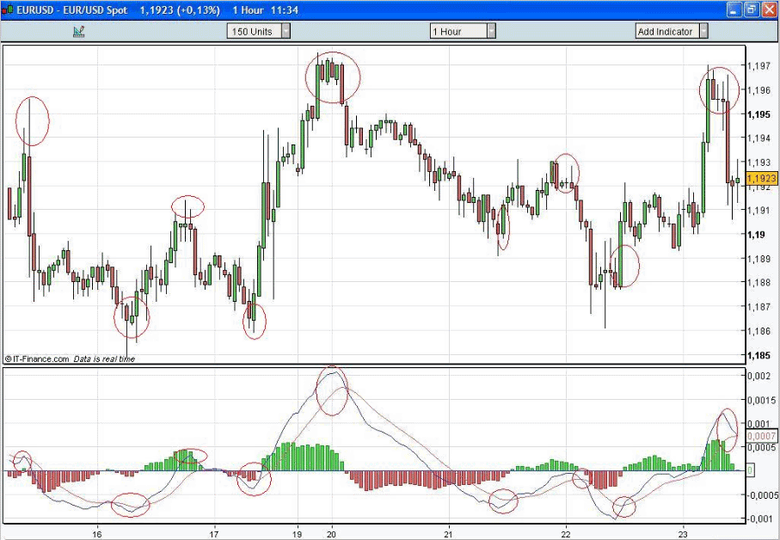The height and width of the screenshot is (540, 780).
Task: Click the -0,001 indicator axis label
Action: click(x=759, y=519)
